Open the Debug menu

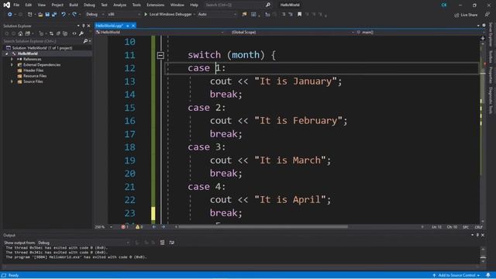click(x=89, y=5)
